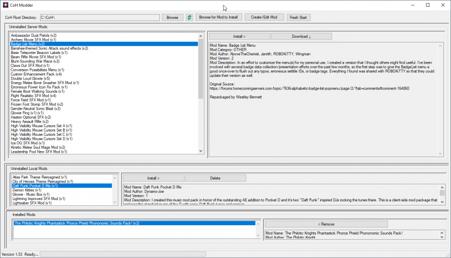Click the CoH Modder app icon in title bar

click(x=5, y=5)
